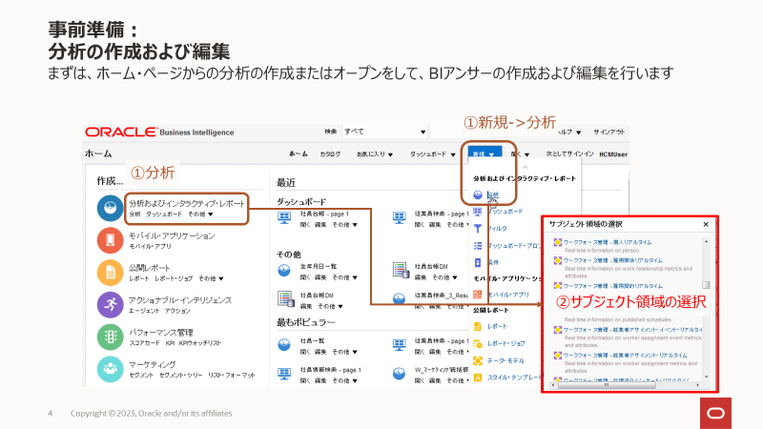Click the フィルタ funnel icon in the 新規 menu
Viewport: 763px width, 429px height.
coord(478,229)
